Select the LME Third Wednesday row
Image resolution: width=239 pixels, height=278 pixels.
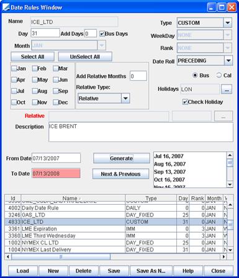click(x=116, y=236)
